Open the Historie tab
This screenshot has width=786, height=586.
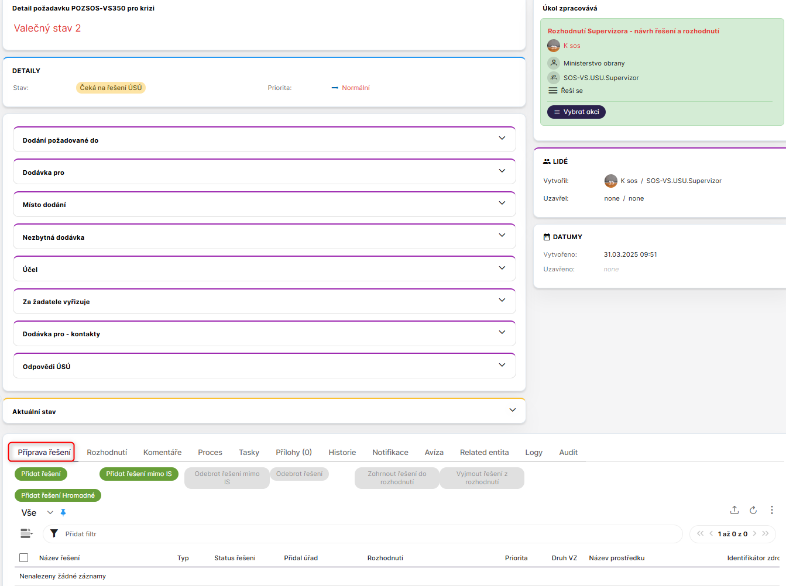click(x=342, y=453)
